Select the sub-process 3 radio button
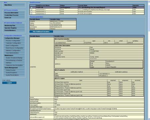150x120 pixels. (x=32, y=14)
